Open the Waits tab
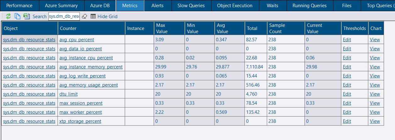The image size is (395, 140). pyautogui.click(x=272, y=6)
